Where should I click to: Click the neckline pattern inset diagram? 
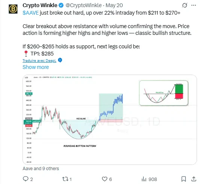(x=164, y=93)
